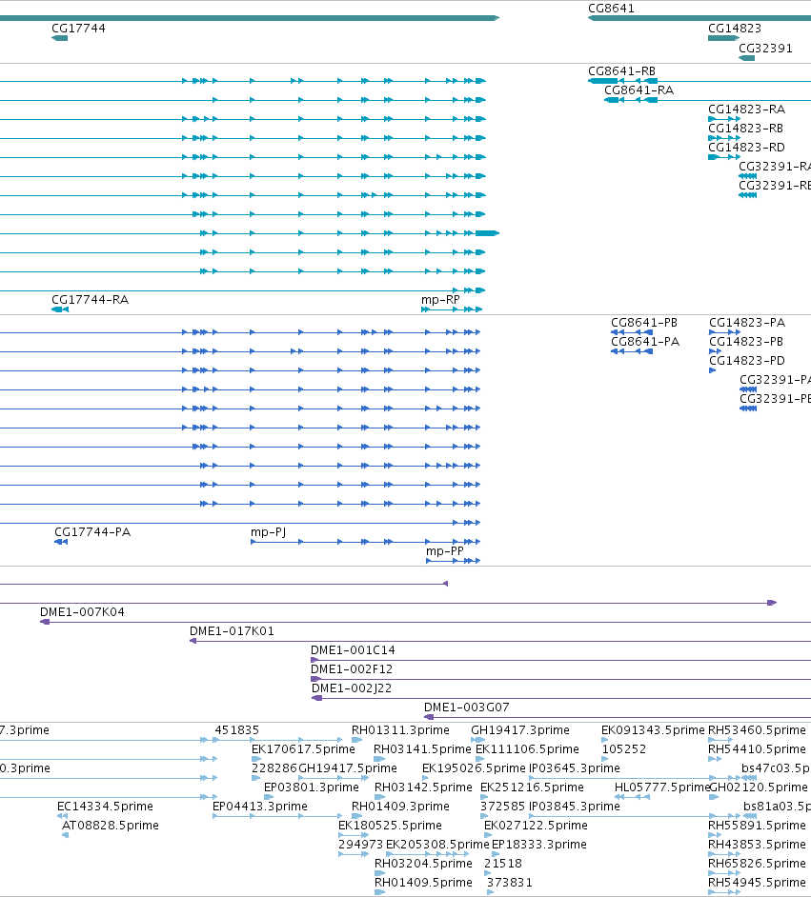Open EST RH03142.5prime
This screenshot has width=811, height=897.
[423, 787]
